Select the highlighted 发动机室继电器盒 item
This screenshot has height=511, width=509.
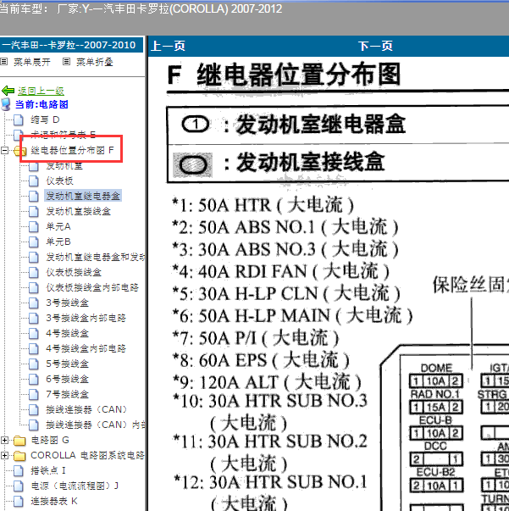[83, 197]
